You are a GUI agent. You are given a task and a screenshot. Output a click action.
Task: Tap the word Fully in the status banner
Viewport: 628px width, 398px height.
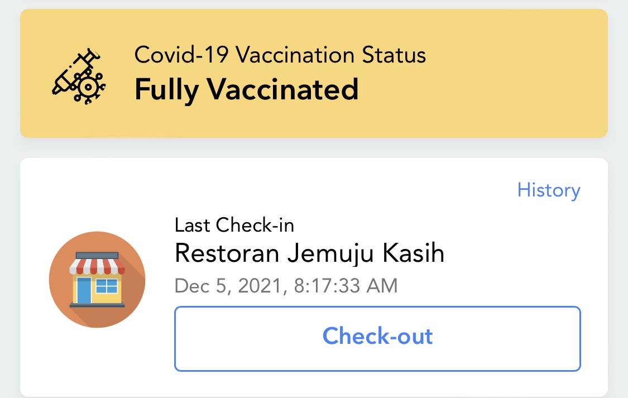[166, 89]
